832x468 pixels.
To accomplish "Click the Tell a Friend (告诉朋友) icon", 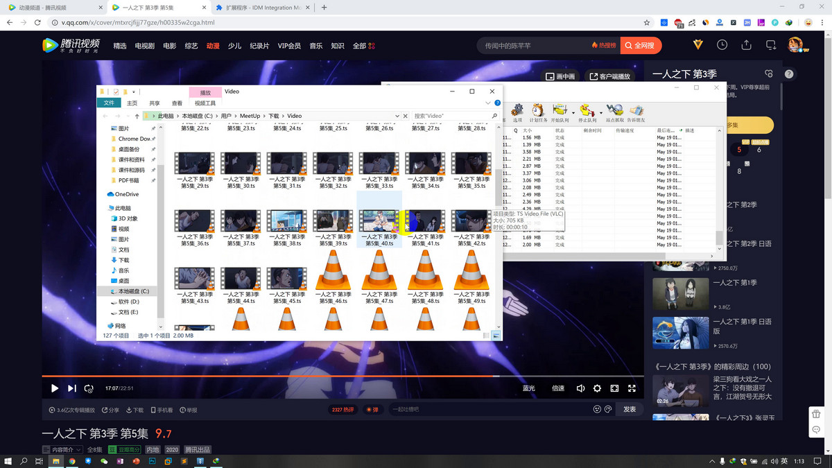I will [636, 110].
